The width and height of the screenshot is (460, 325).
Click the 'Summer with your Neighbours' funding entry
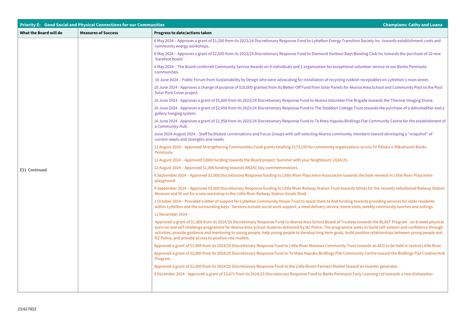click(251, 160)
